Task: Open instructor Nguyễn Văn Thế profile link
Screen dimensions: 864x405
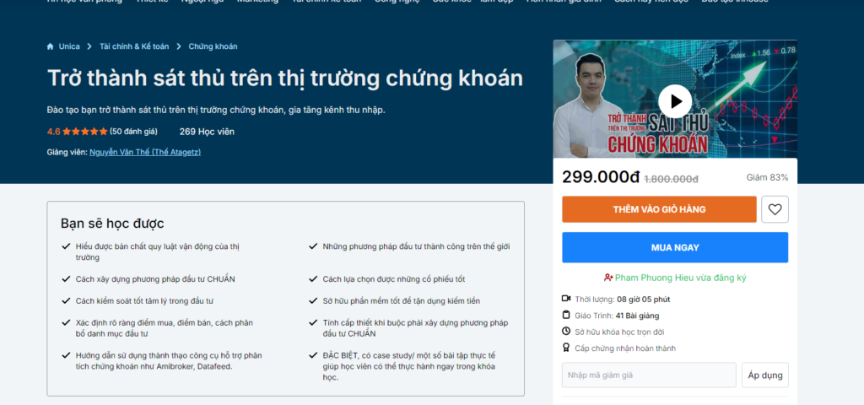Action: click(145, 152)
